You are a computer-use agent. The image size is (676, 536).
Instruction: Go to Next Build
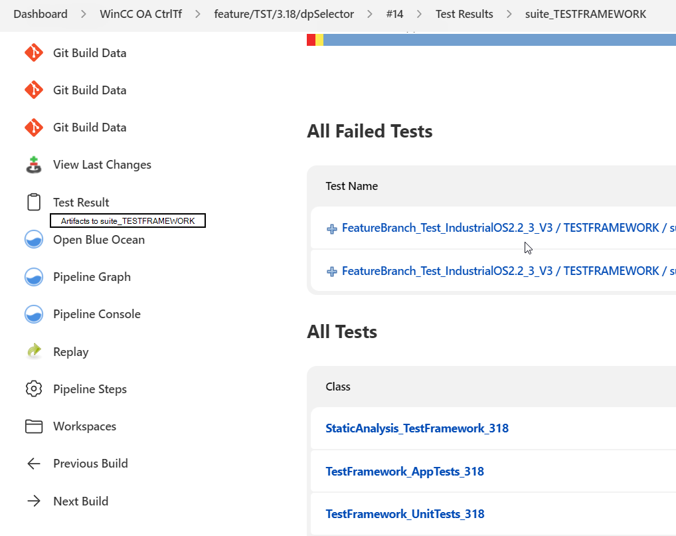point(80,501)
